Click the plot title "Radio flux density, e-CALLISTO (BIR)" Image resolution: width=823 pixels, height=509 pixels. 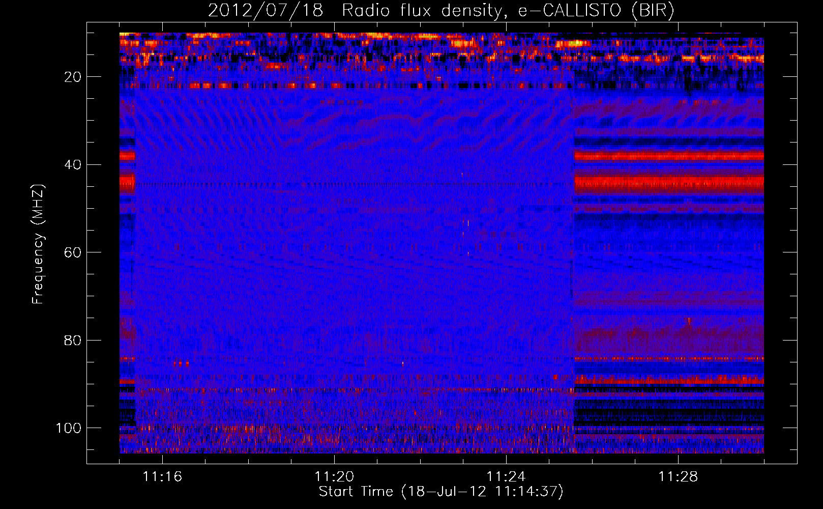pos(508,11)
